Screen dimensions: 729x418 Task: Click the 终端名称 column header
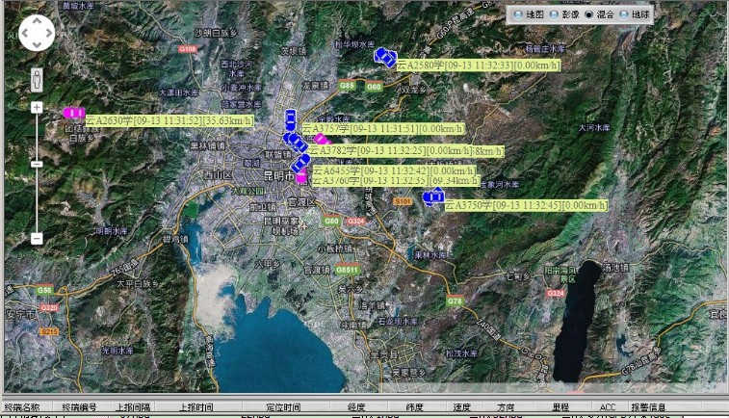(x=23, y=407)
